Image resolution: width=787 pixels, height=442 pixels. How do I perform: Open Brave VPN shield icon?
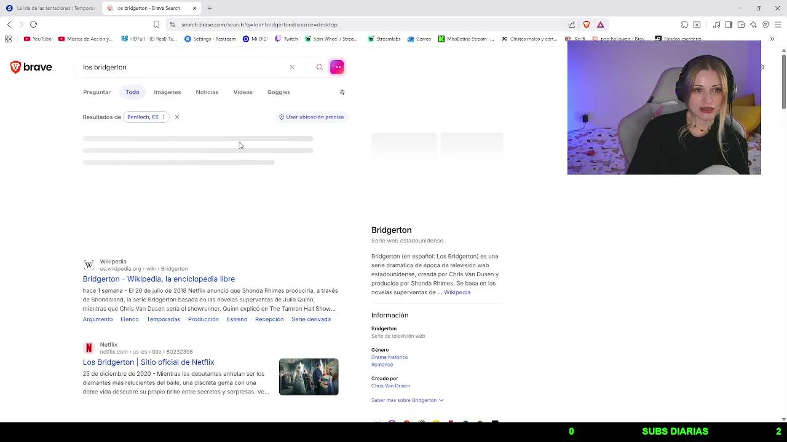click(x=765, y=25)
